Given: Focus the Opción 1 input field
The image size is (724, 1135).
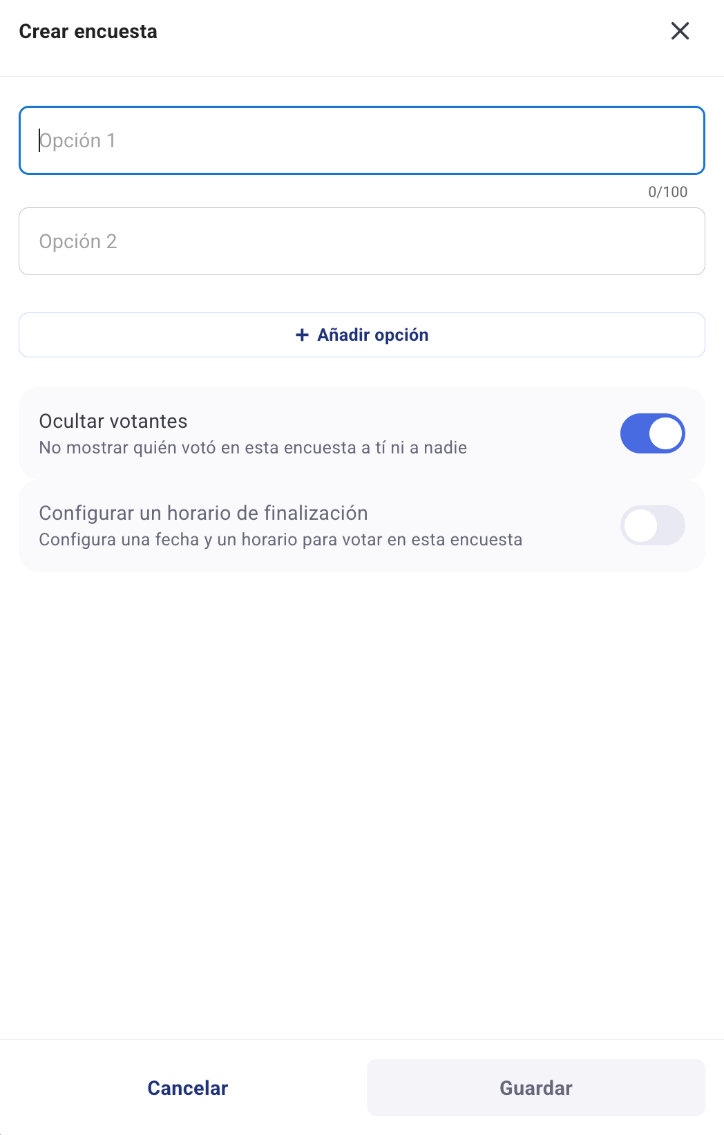Looking at the screenshot, I should 362,140.
